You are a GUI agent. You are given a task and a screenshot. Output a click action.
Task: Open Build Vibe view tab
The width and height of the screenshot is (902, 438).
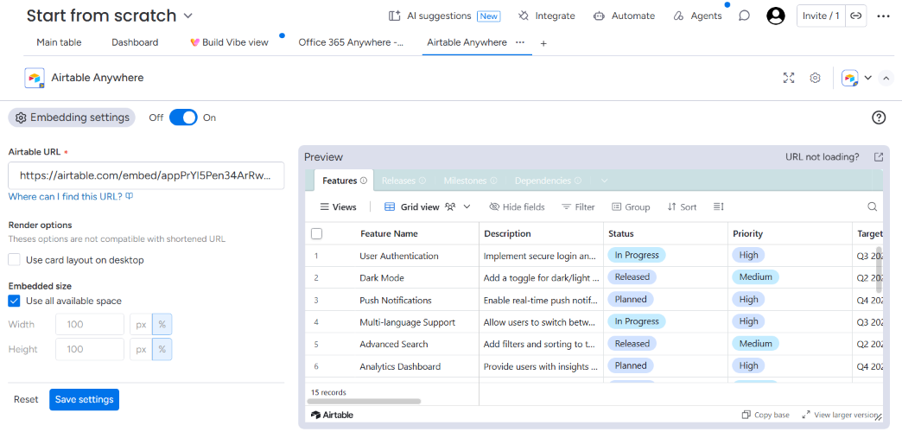230,42
